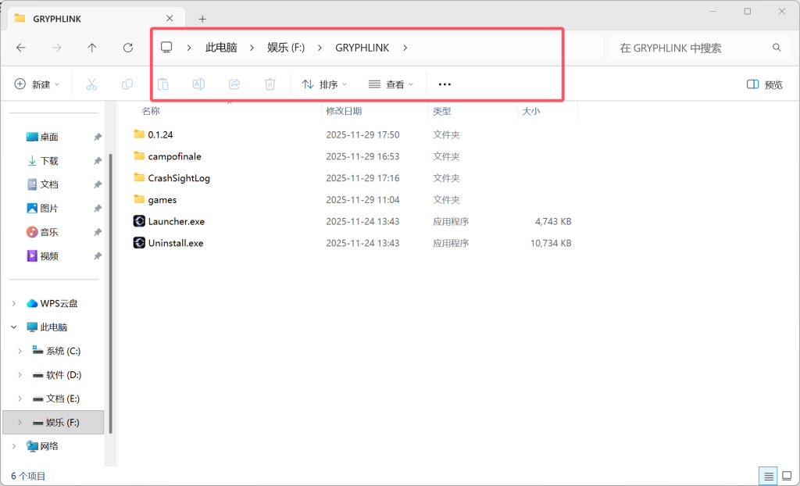
Task: Toggle the 预览 preview pane
Action: (764, 84)
